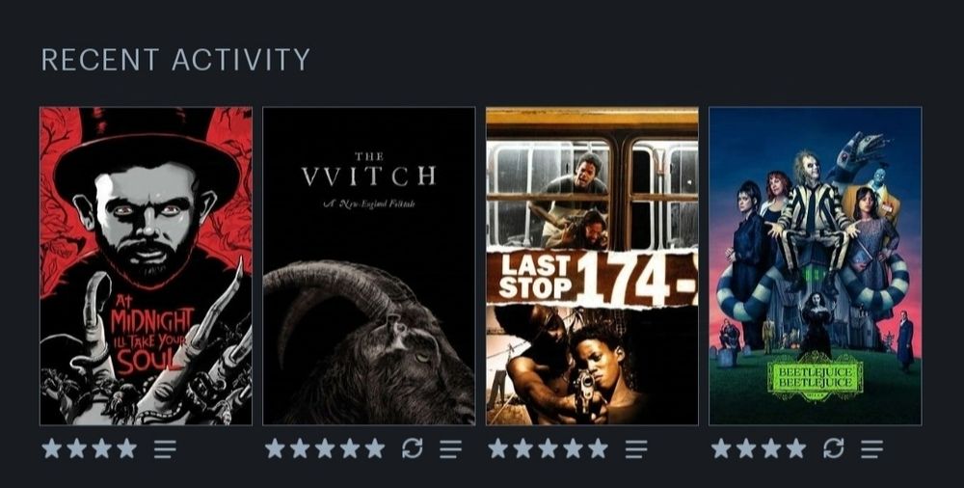Open At Midnight I'll Take Your Soul poster

pyautogui.click(x=146, y=266)
